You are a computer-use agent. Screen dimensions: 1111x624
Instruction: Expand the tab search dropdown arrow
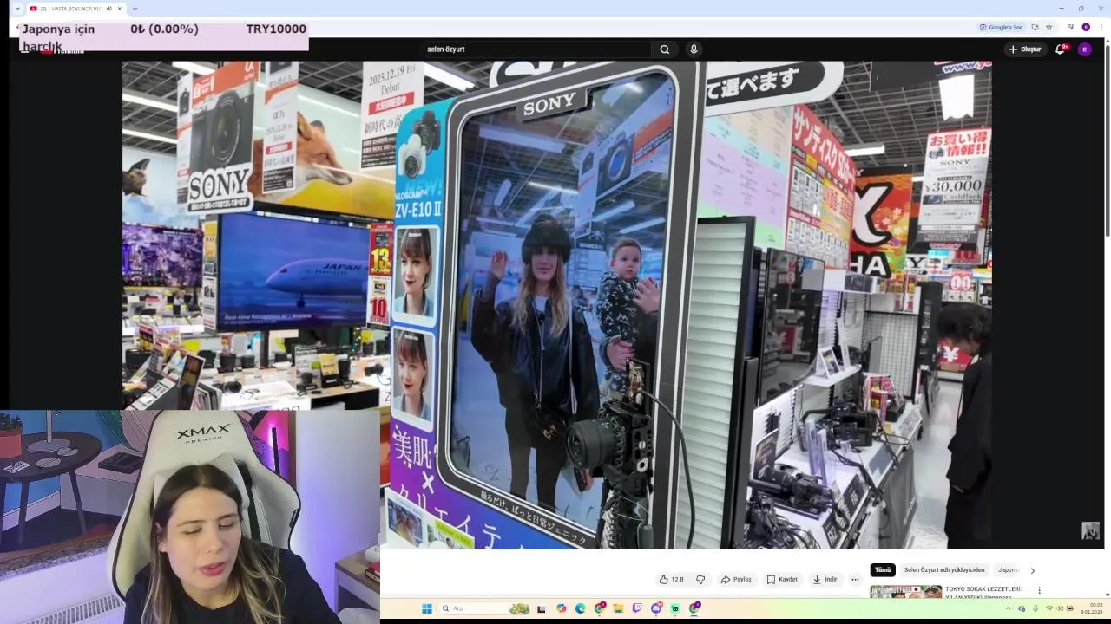point(17,9)
